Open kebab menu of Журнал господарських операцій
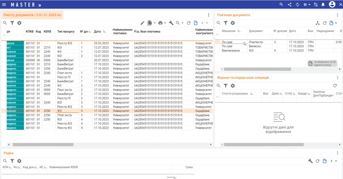 pos(337,78)
